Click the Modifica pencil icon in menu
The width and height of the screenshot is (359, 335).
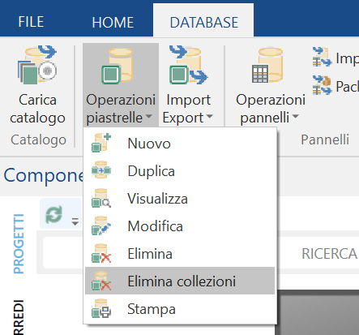[101, 225]
